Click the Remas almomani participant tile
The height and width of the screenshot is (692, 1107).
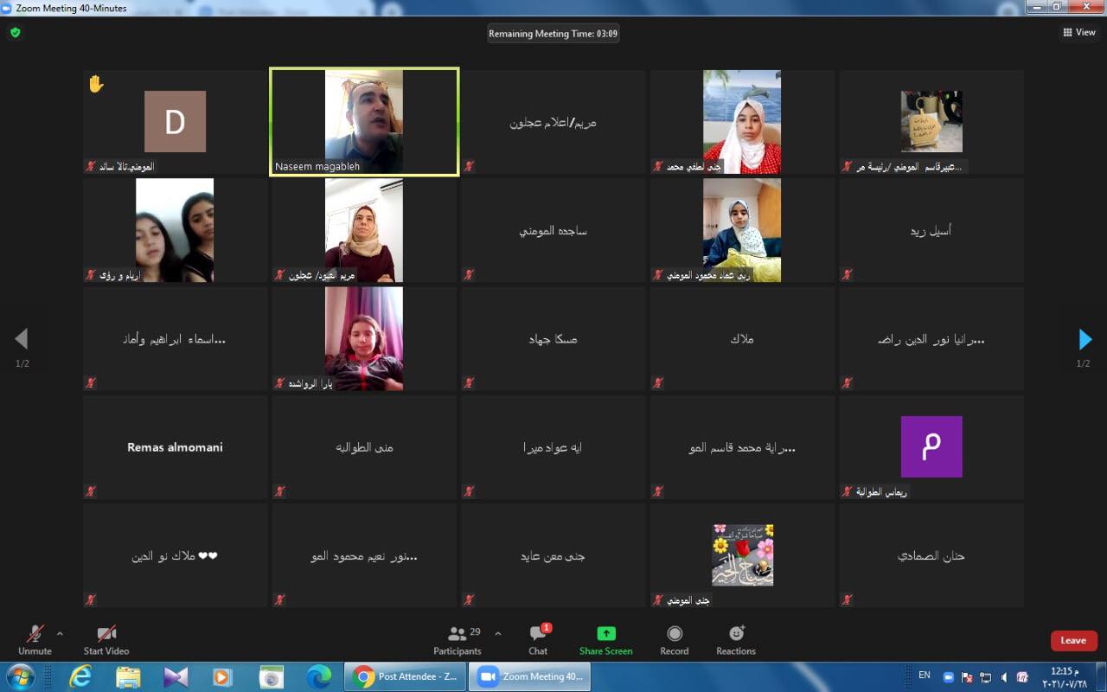pos(176,447)
